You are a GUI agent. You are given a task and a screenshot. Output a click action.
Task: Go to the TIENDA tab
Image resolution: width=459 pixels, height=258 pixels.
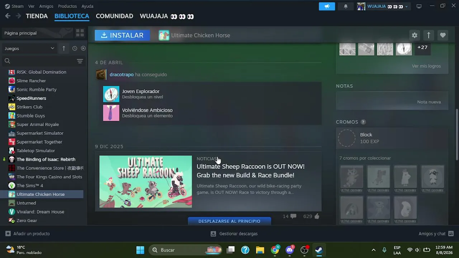pyautogui.click(x=37, y=16)
